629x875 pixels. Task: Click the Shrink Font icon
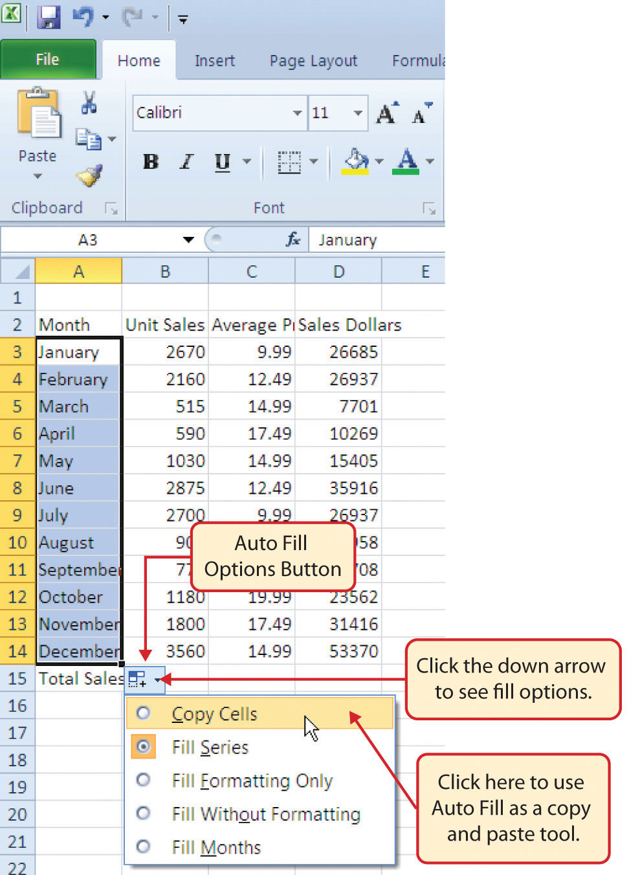click(421, 115)
